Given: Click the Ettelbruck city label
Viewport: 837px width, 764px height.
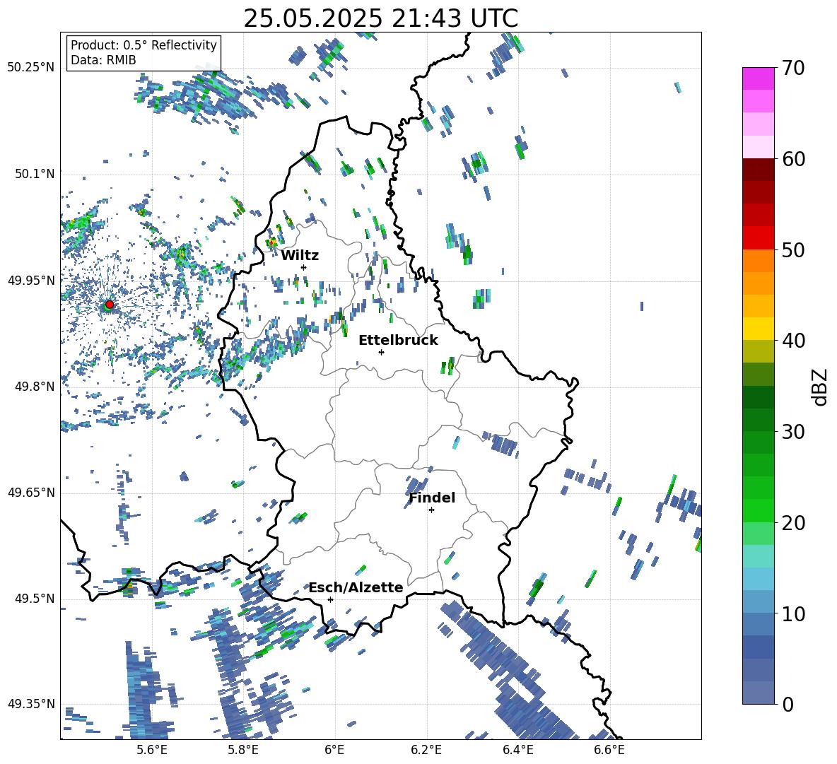Looking at the screenshot, I should click(x=398, y=341).
